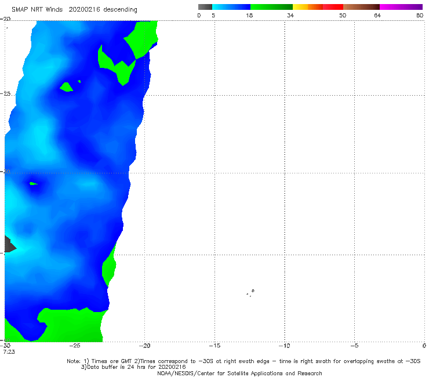429x377 pixels.
Task: Click the longitude label "-20" on the bottom axis
Action: click(144, 346)
